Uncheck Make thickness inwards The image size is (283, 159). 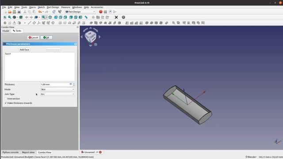pyautogui.click(x=6, y=103)
